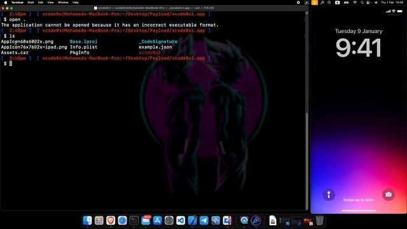Image resolution: width=407 pixels, height=229 pixels.
Task: Open Finder from the Dock
Action: point(88,221)
